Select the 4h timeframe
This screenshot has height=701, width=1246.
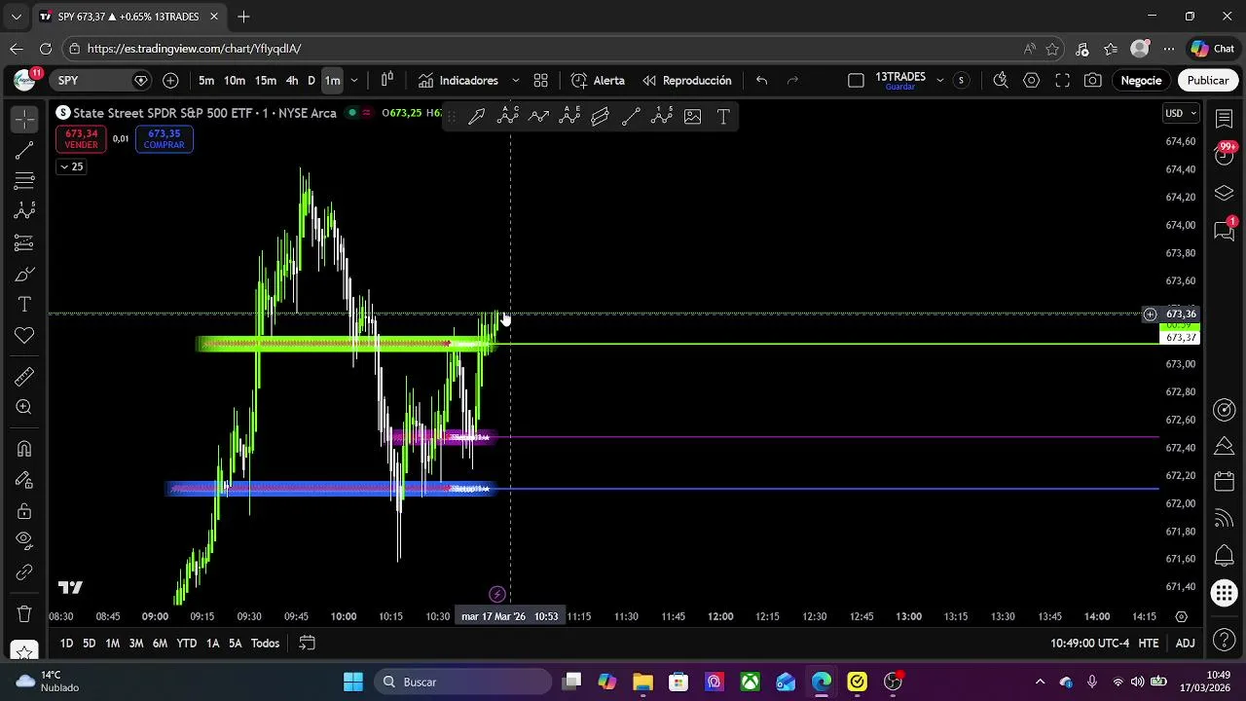[x=292, y=80]
